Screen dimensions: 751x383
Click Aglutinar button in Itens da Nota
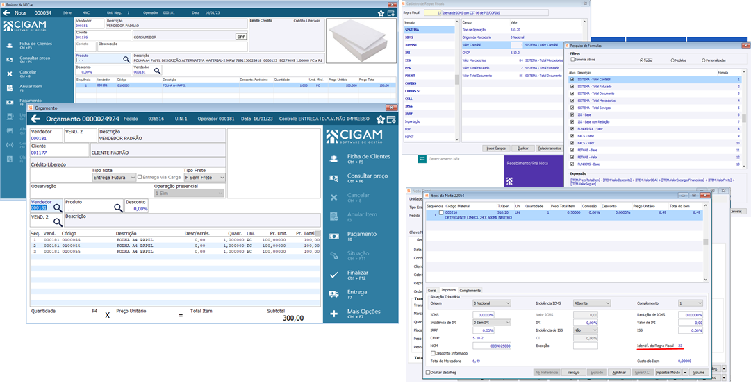point(619,372)
